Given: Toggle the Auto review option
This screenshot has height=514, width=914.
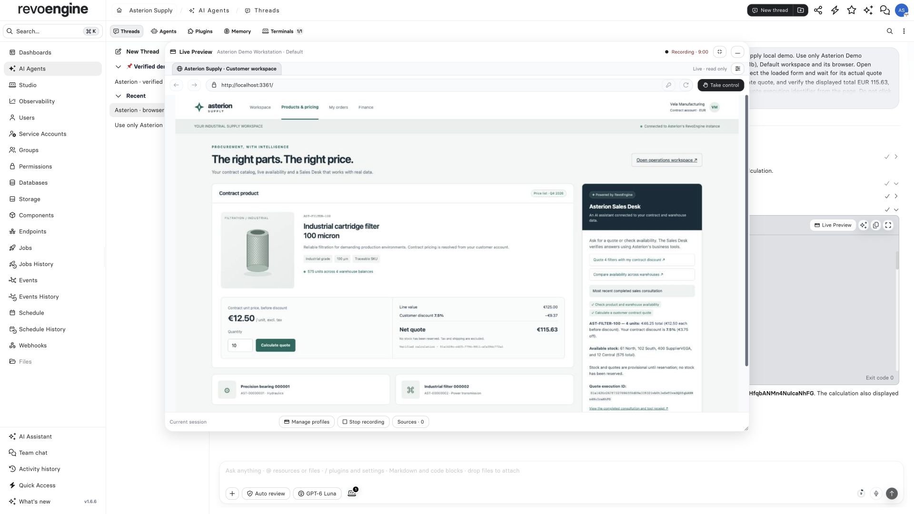Looking at the screenshot, I should pyautogui.click(x=266, y=494).
